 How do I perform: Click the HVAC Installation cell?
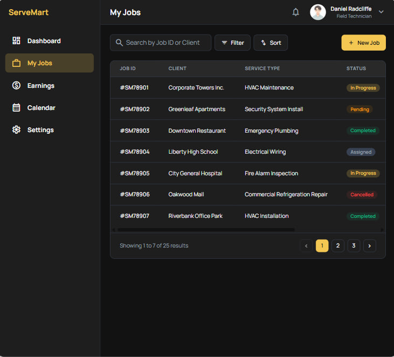(x=267, y=216)
